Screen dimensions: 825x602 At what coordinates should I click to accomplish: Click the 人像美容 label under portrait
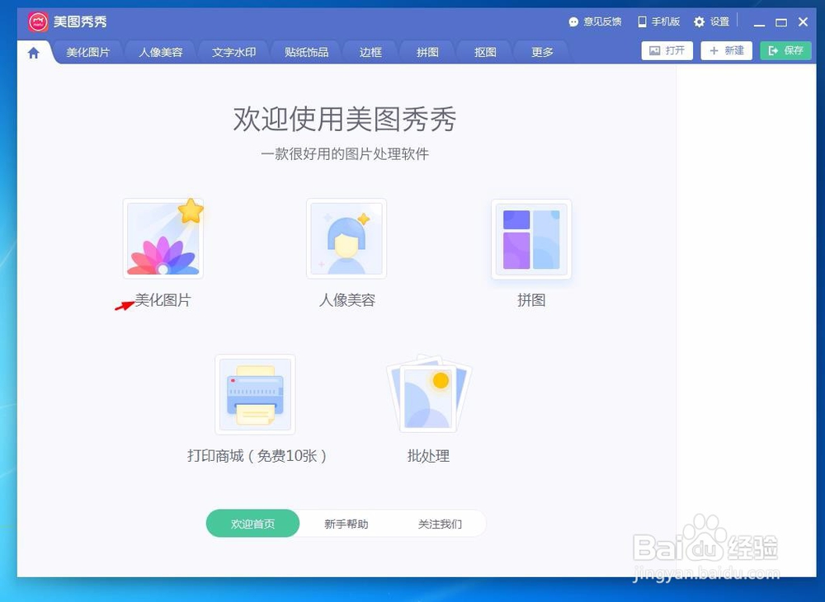(347, 300)
